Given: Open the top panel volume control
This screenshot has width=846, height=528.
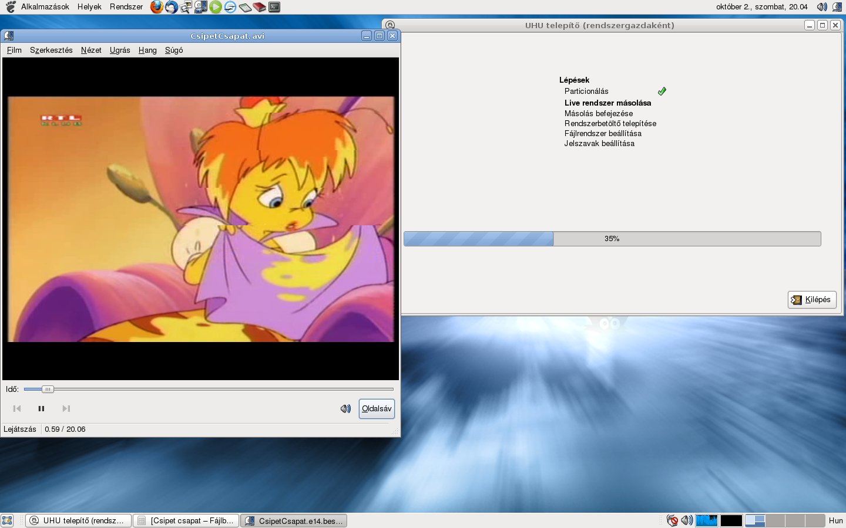Looking at the screenshot, I should tap(822, 7).
